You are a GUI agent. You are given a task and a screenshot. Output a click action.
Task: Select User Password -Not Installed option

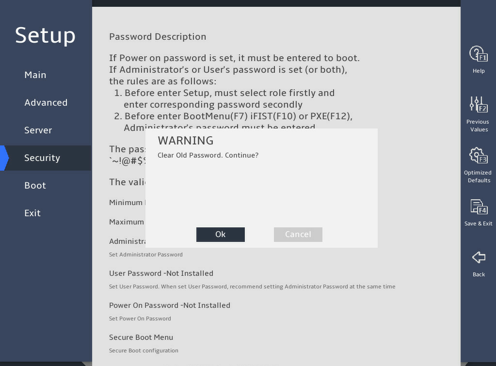pyautogui.click(x=161, y=273)
